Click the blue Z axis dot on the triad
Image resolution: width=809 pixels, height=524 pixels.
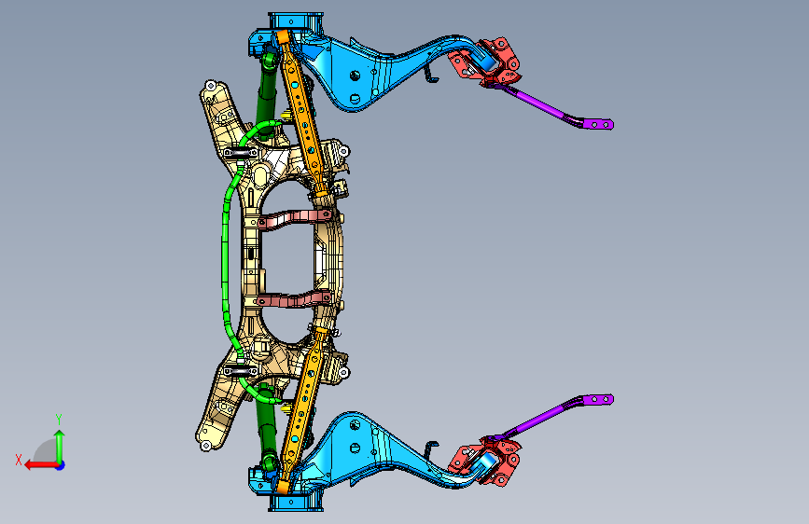(x=61, y=465)
